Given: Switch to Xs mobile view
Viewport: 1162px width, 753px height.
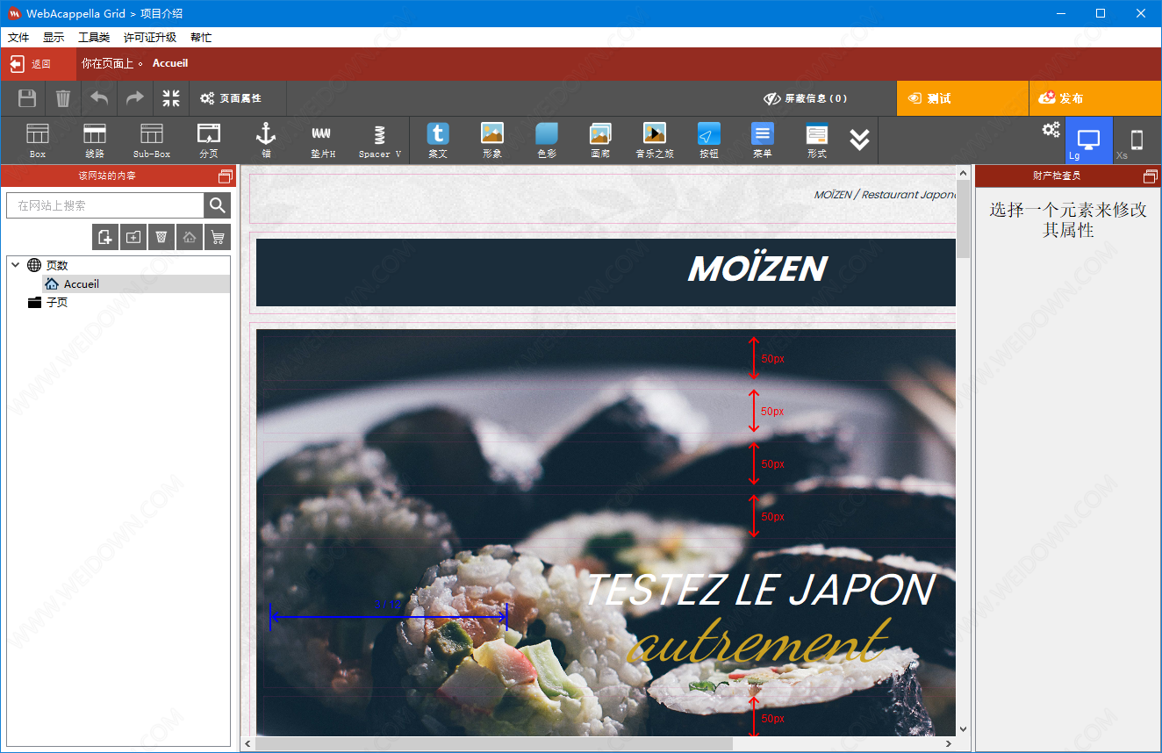Looking at the screenshot, I should pos(1137,140).
